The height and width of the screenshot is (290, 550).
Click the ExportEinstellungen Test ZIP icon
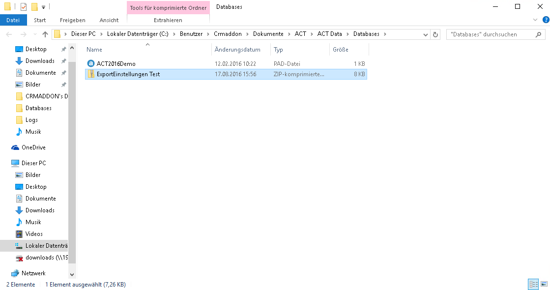(91, 74)
